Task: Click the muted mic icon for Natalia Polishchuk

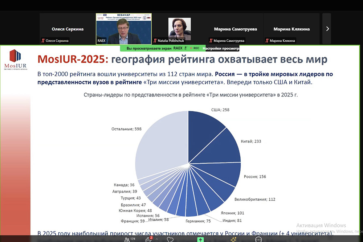Action: (x=155, y=41)
